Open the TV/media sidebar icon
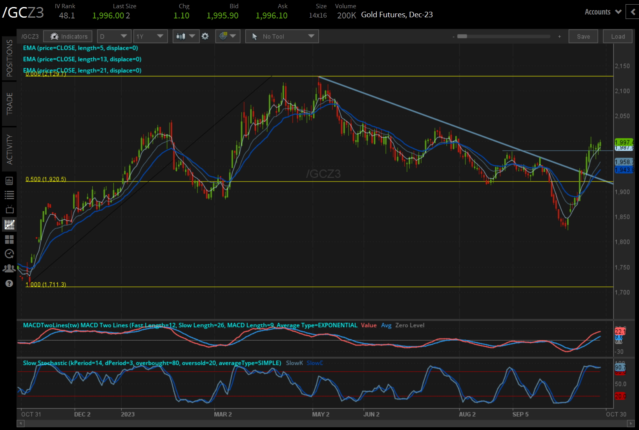Image resolution: width=639 pixels, height=430 pixels. pos(9,209)
